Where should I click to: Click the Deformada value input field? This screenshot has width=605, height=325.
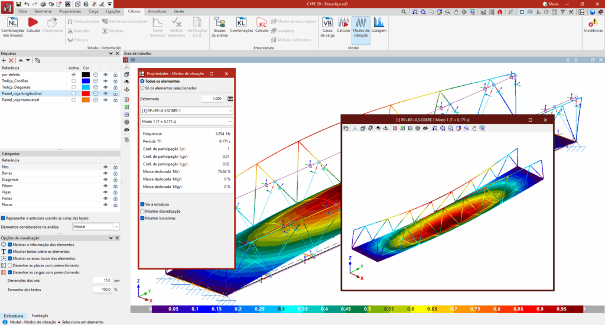(x=212, y=99)
